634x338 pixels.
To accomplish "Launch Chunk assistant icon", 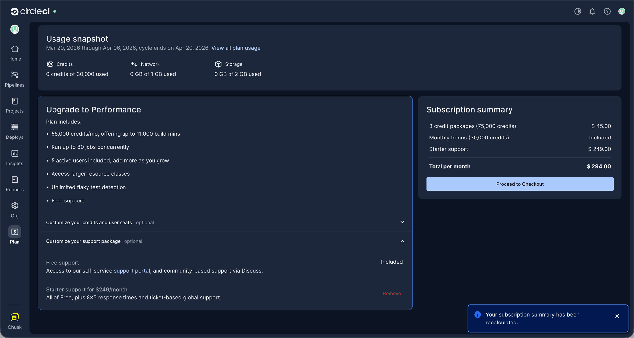I will click(15, 318).
